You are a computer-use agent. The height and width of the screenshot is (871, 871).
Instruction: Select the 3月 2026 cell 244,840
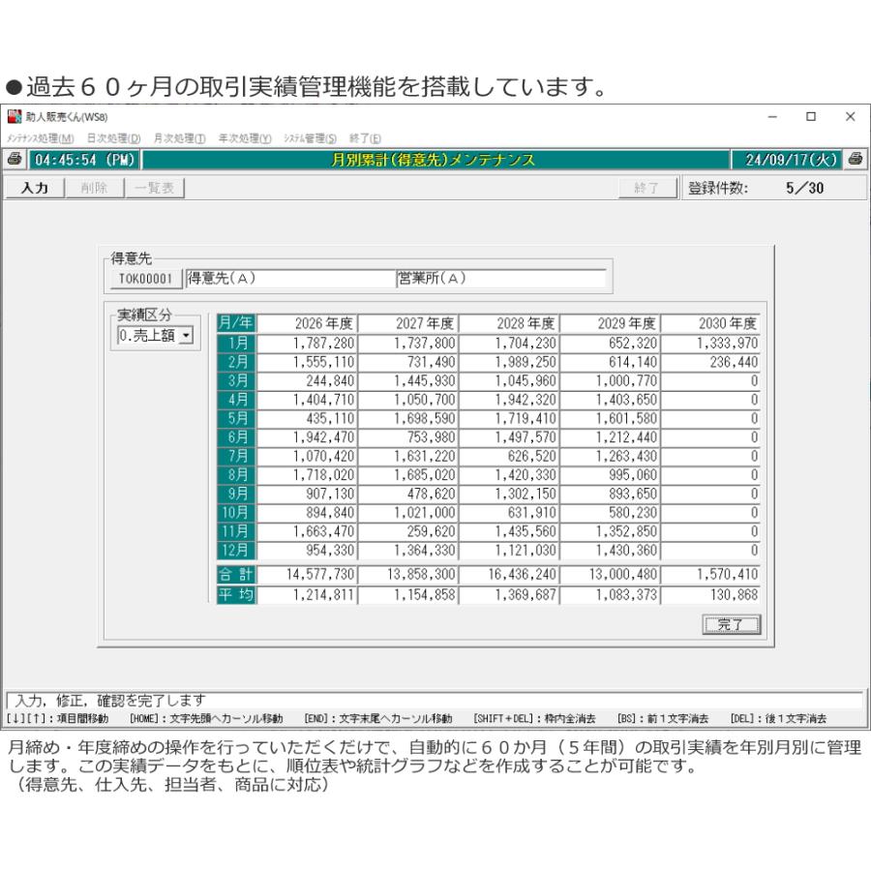click(x=307, y=381)
